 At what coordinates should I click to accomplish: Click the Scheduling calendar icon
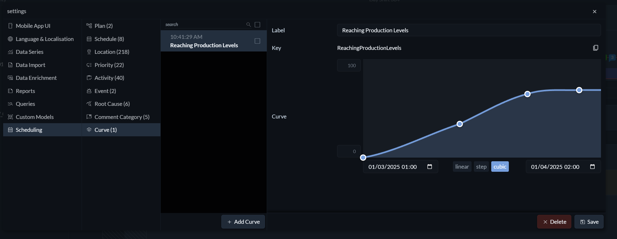pyautogui.click(x=11, y=130)
